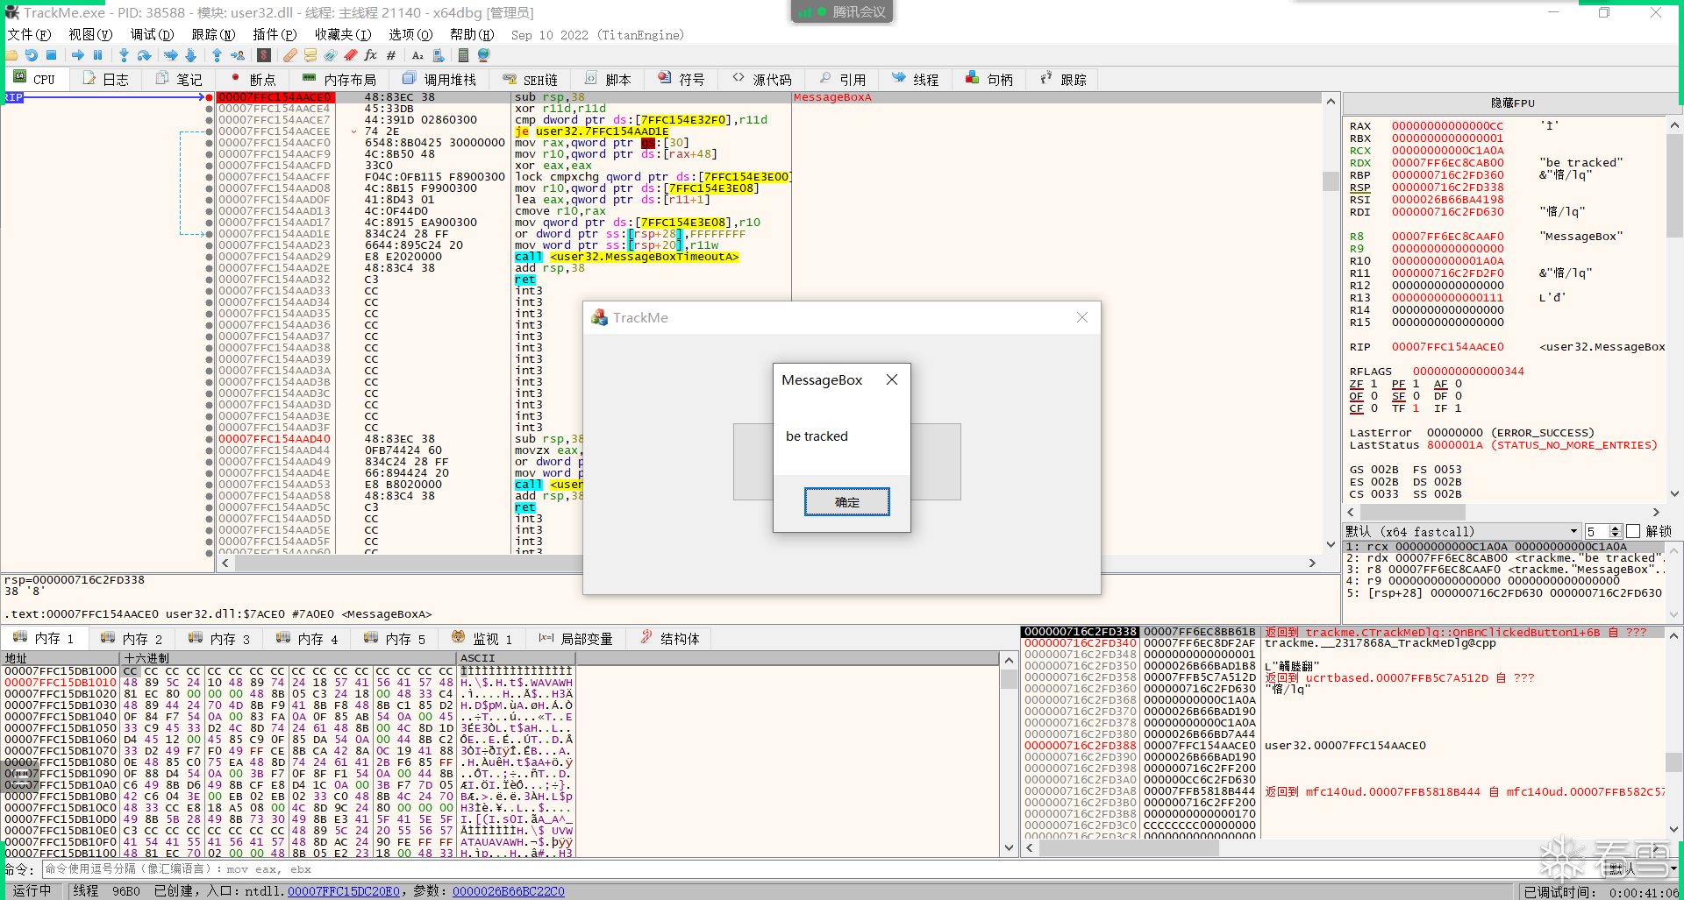Click the Restart debugging toolbar icon
1684x900 pixels.
point(32,55)
